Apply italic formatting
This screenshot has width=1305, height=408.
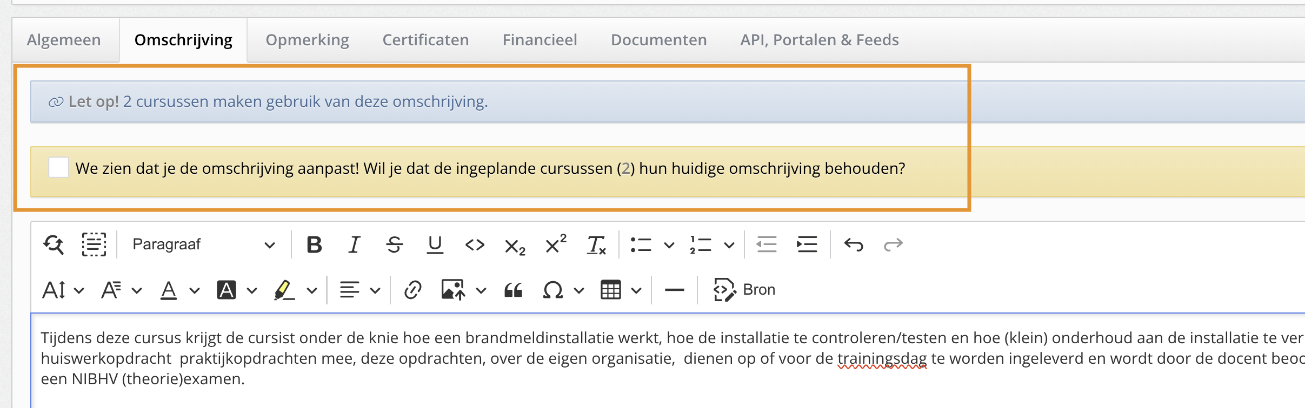pos(354,244)
